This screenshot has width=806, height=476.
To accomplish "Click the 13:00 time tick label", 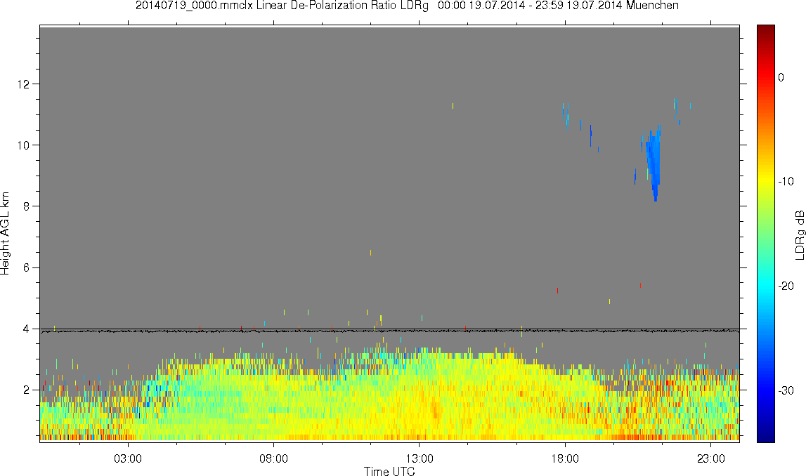I will click(x=419, y=458).
